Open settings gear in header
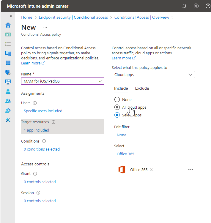The image size is (211, 223). click(196, 6)
